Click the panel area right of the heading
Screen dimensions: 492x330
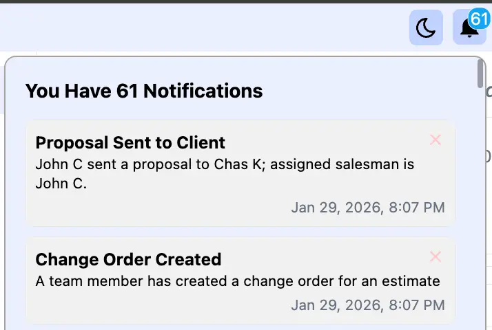click(365, 90)
